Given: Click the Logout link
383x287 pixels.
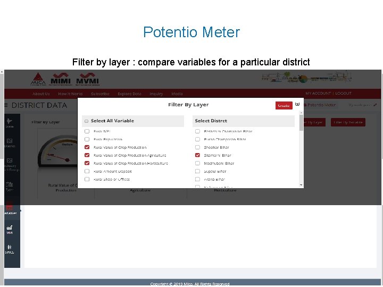Looking at the screenshot, I should [x=343, y=93].
